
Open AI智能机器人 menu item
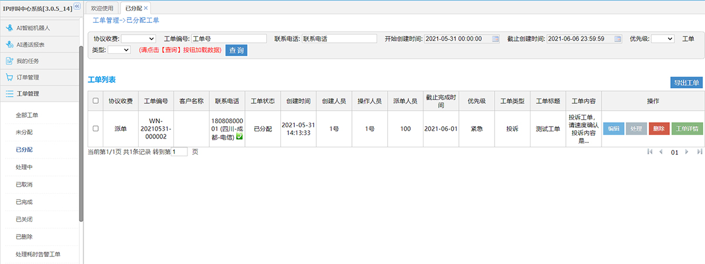pyautogui.click(x=39, y=28)
